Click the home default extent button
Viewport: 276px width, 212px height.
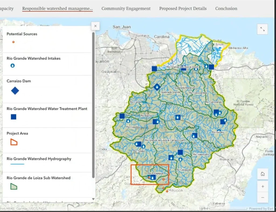tap(263, 174)
